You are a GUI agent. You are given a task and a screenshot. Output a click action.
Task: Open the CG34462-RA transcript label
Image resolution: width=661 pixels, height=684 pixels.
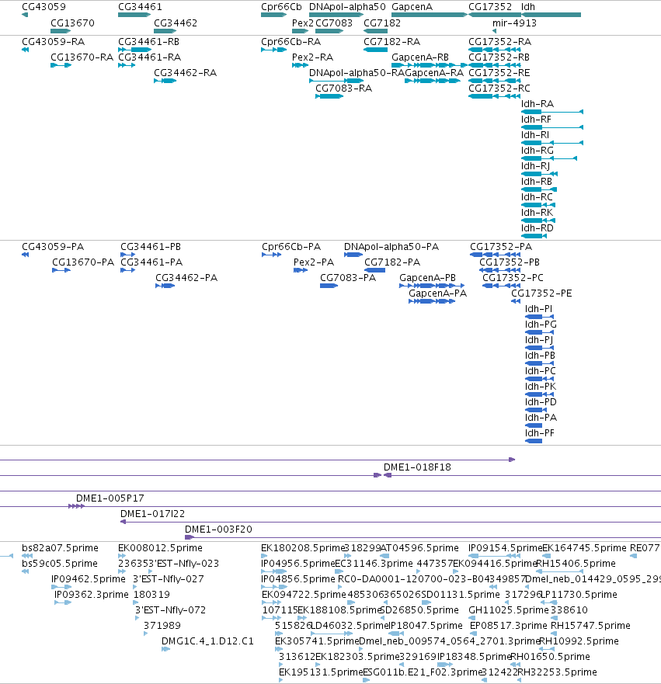[x=185, y=73]
